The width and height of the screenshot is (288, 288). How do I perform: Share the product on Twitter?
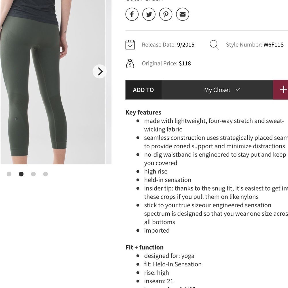(149, 14)
